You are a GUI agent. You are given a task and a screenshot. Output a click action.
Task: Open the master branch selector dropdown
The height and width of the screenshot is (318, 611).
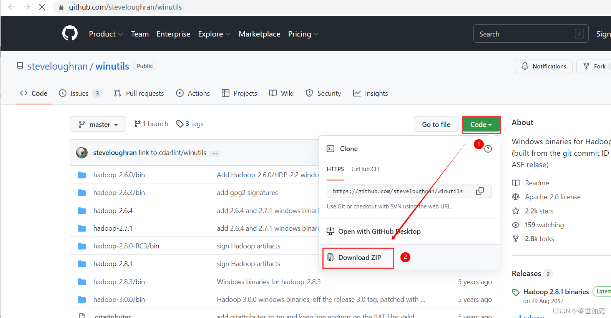coord(98,124)
